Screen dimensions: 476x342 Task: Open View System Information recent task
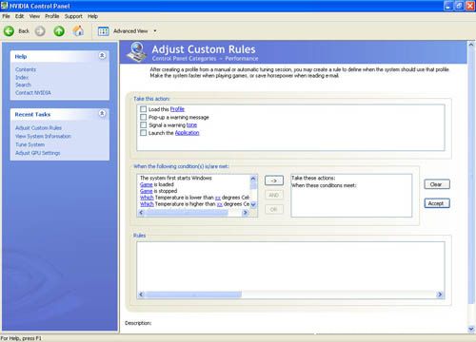(x=43, y=136)
